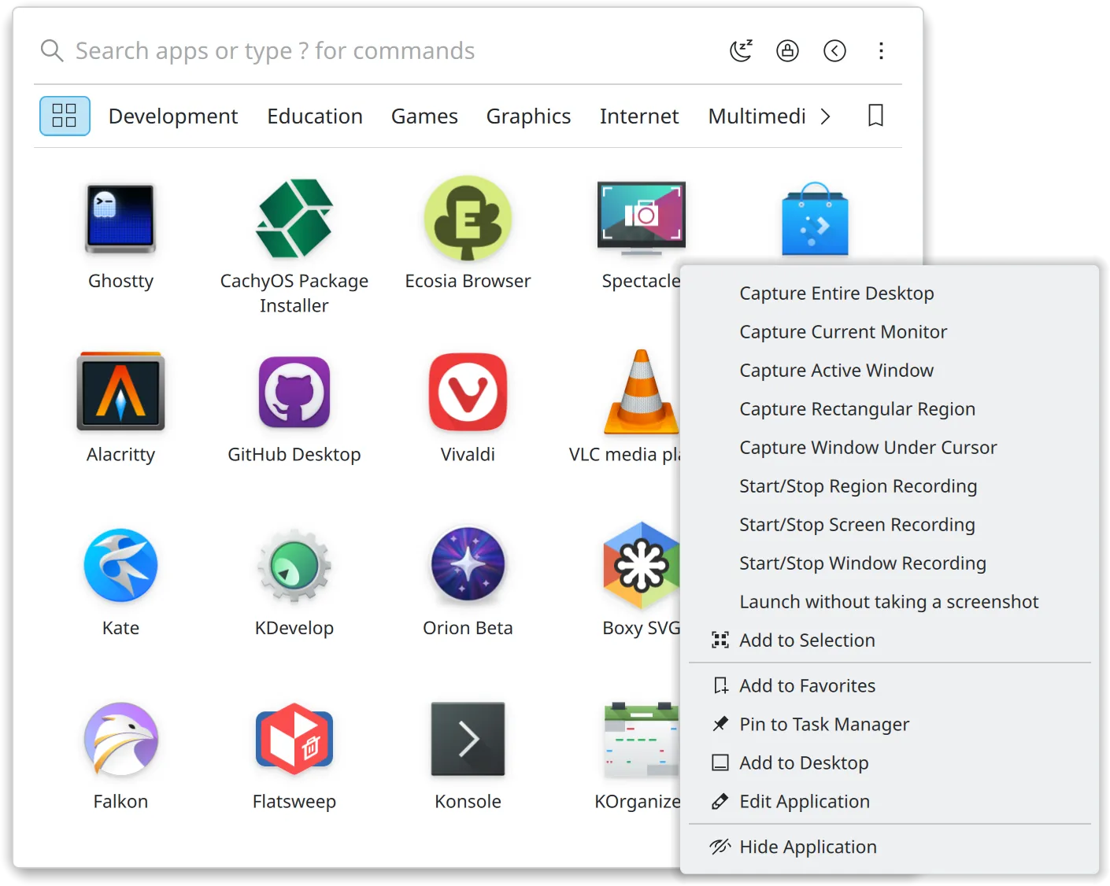1110x886 pixels.
Task: Choose Launch without taking a screenshot
Action: (x=890, y=602)
